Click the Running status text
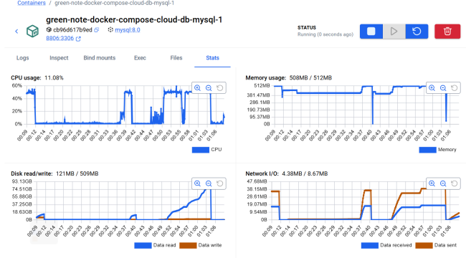Image resolution: width=466 pixels, height=258 pixels. pos(325,34)
